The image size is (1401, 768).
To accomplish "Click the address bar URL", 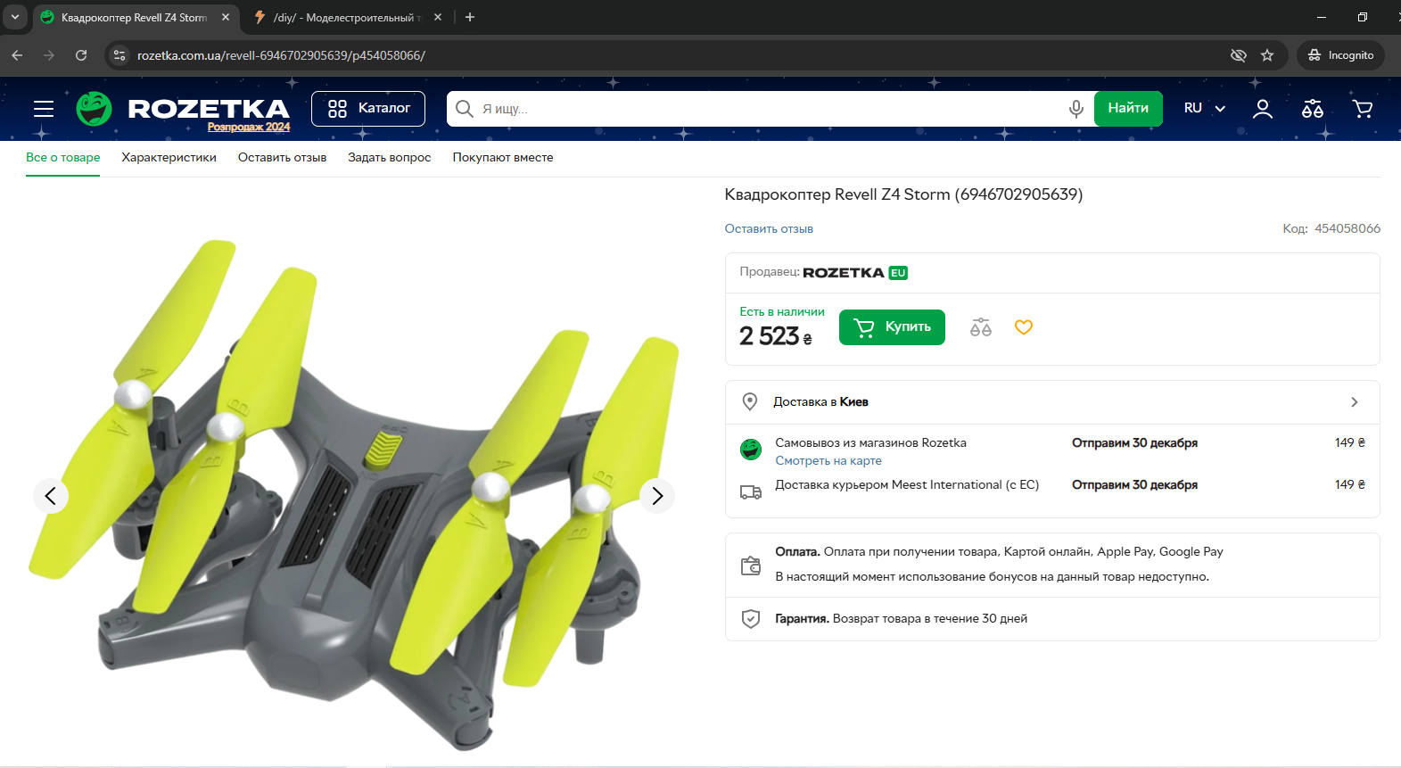I will [281, 55].
